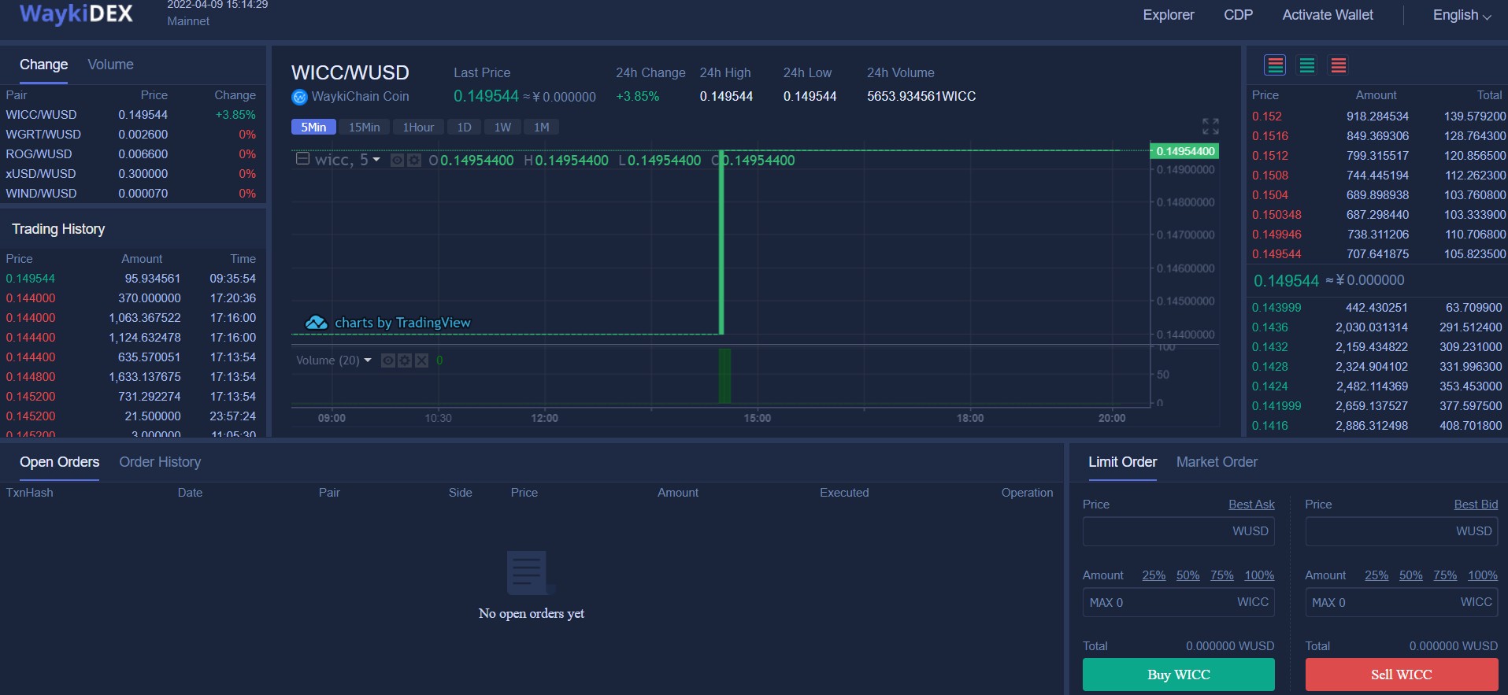Select the 1Hour chart interval

(418, 127)
